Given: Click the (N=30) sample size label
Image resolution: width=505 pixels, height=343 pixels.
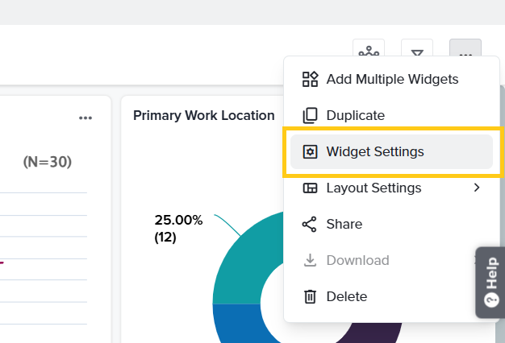Looking at the screenshot, I should coord(48,162).
